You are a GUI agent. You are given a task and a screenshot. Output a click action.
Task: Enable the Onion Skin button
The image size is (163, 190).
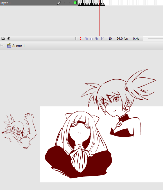click(x=86, y=39)
